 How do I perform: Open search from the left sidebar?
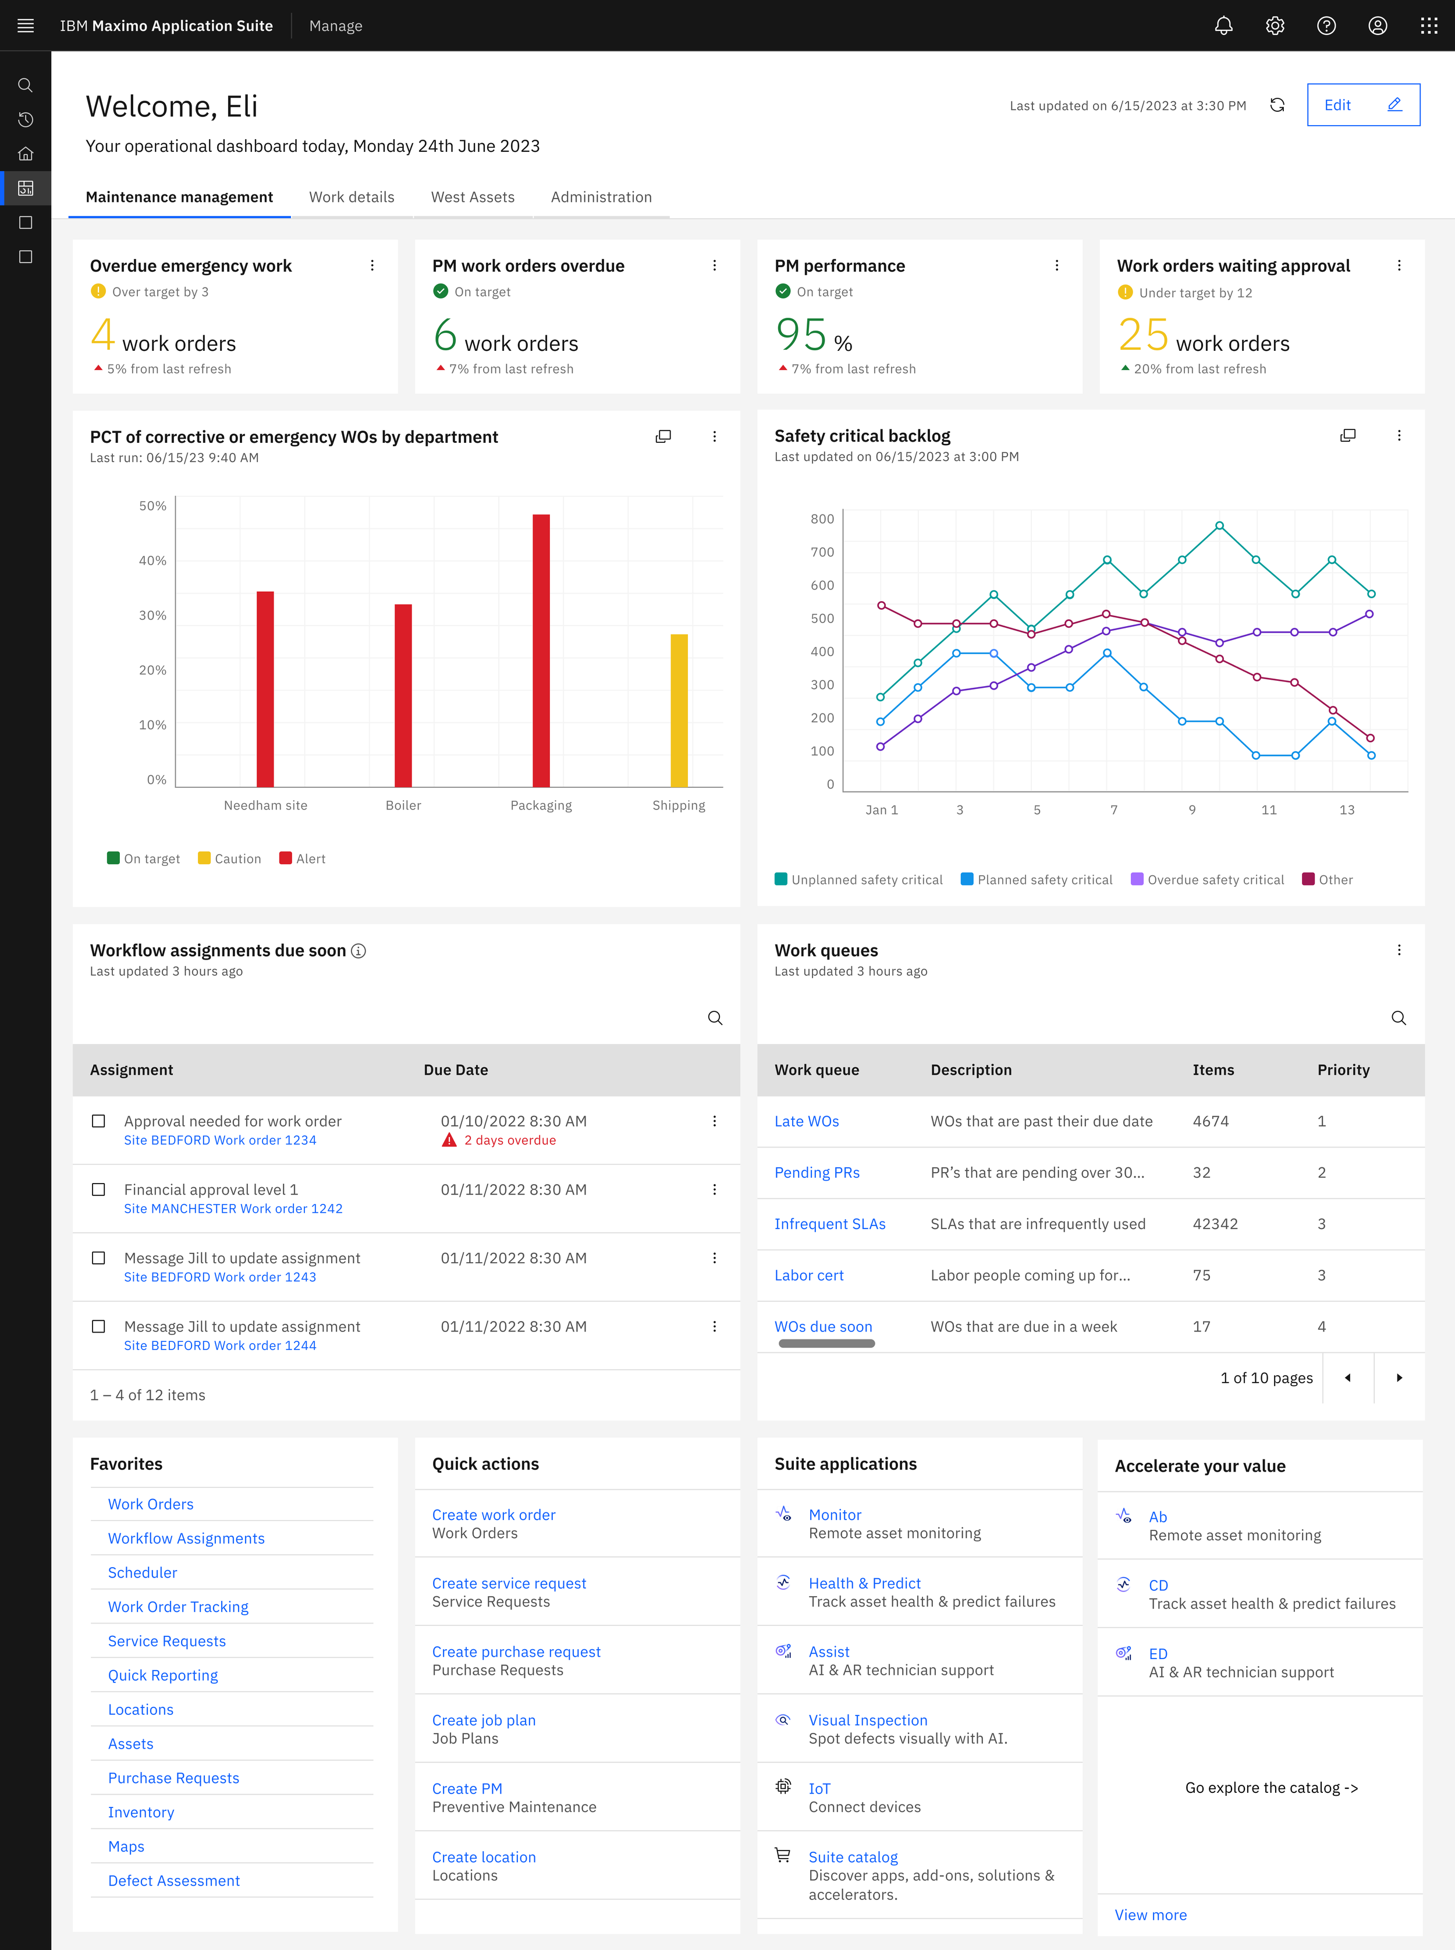pos(24,84)
